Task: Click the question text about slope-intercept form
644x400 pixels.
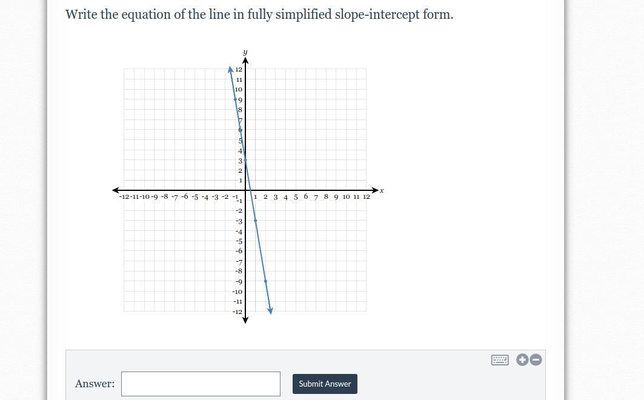Action: coord(259,15)
